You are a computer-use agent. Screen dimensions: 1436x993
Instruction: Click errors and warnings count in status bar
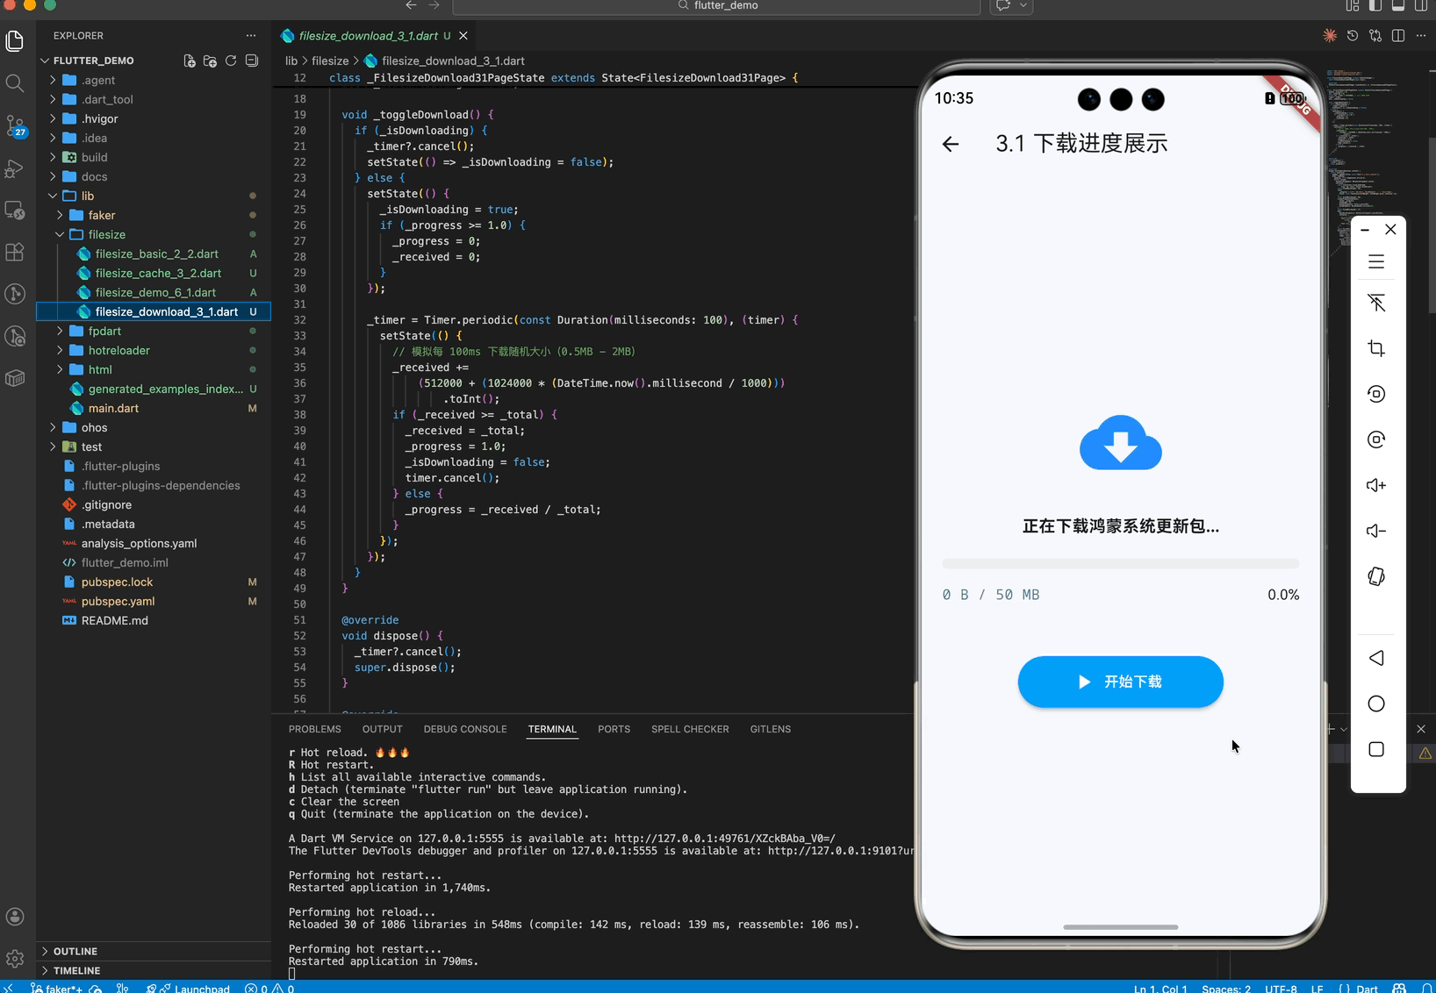tap(269, 988)
